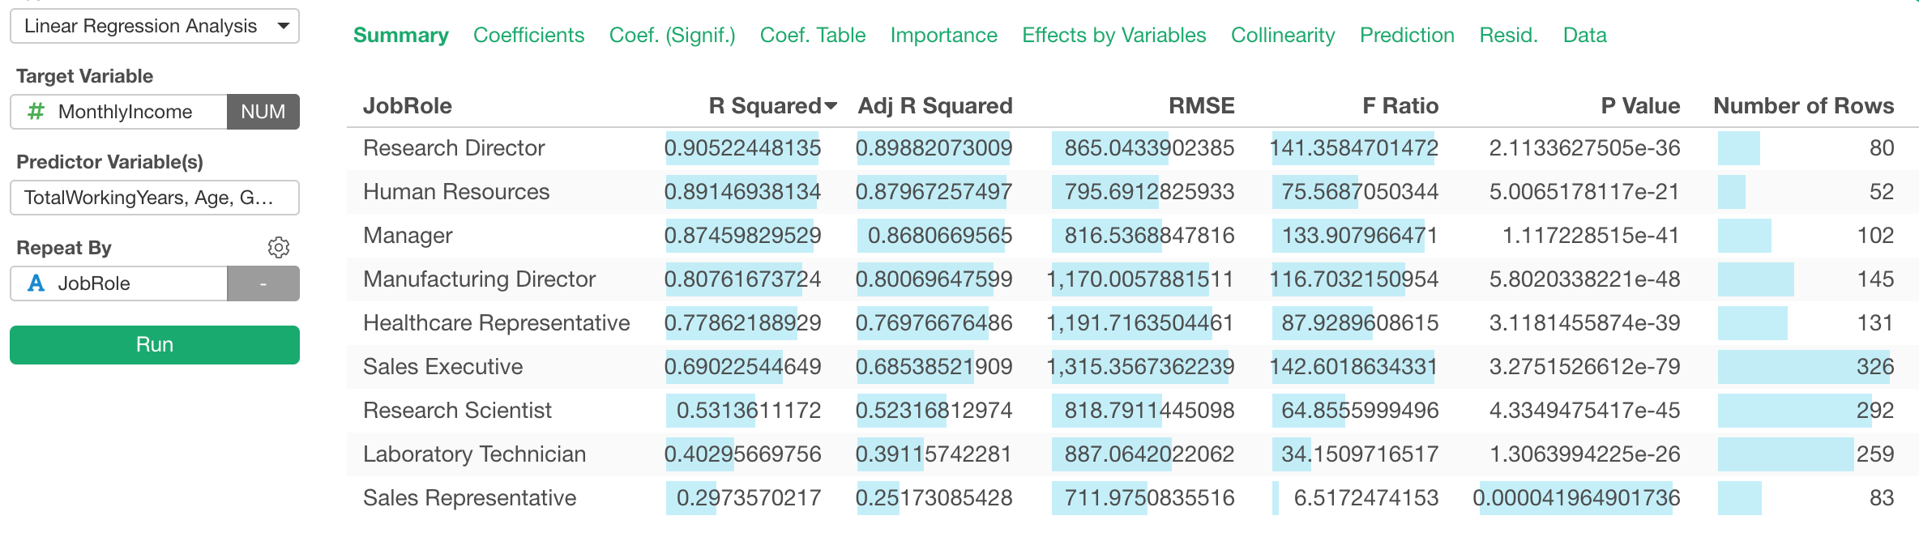This screenshot has width=1919, height=554.
Task: Click the minus button next to JobRole
Action: pos(263,283)
